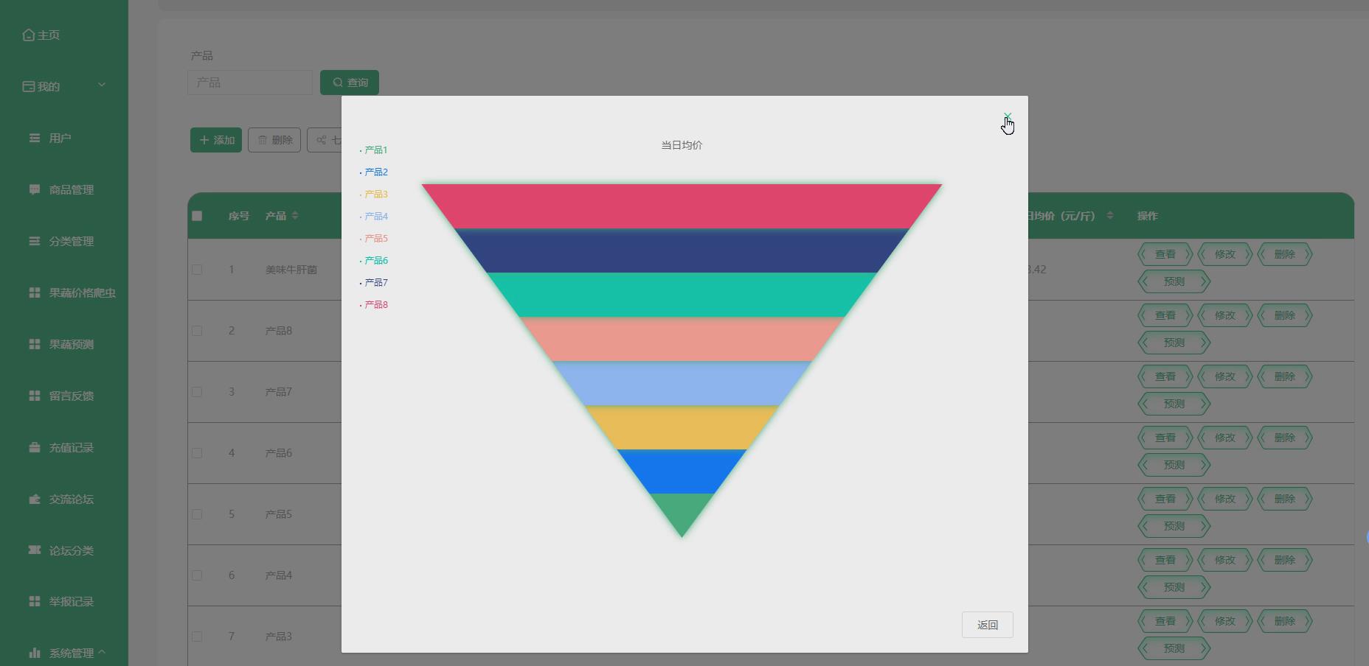Toggle 产品7 in the chart legend
The width and height of the screenshot is (1369, 666).
click(373, 282)
